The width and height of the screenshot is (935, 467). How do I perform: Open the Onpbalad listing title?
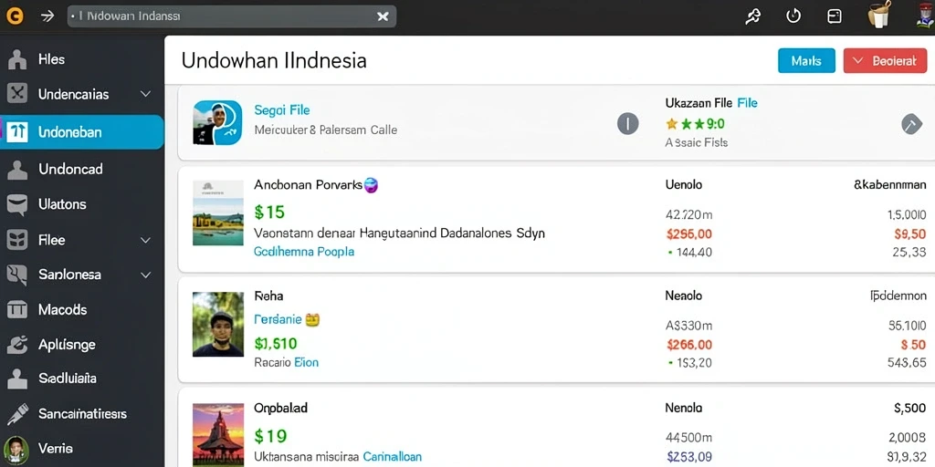point(281,409)
